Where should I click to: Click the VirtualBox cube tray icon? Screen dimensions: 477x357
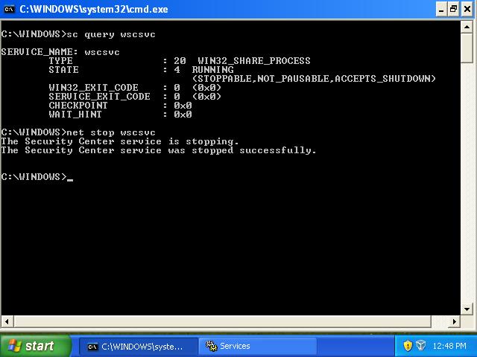(420, 345)
